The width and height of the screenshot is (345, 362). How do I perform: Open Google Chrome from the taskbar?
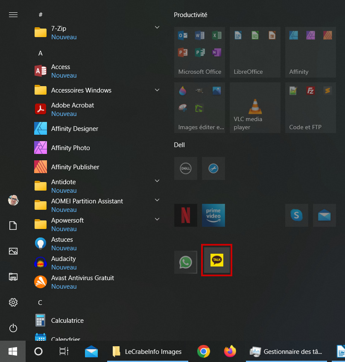coord(204,351)
